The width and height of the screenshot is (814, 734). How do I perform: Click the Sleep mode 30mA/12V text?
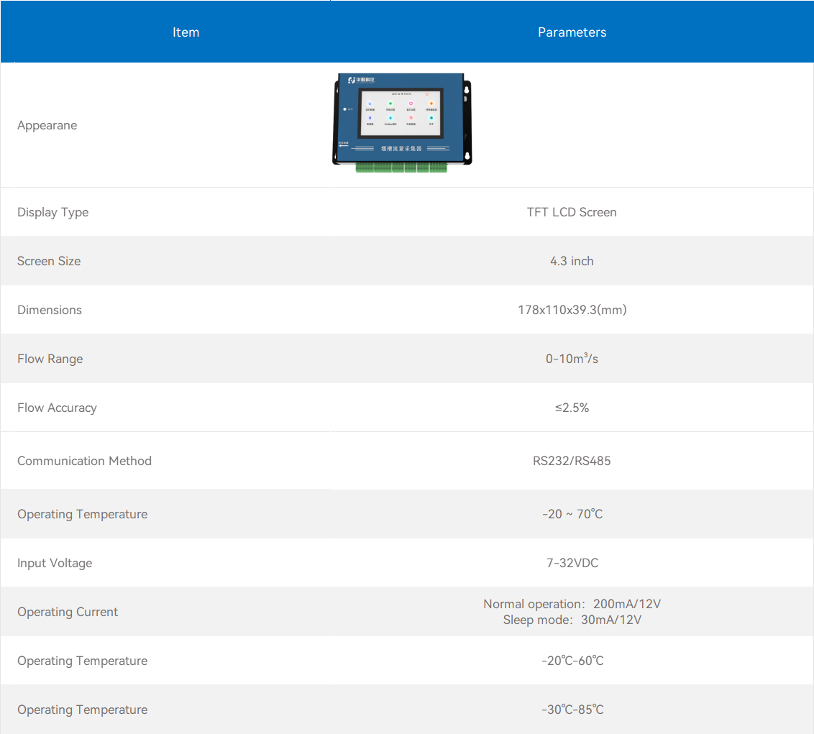click(x=572, y=620)
